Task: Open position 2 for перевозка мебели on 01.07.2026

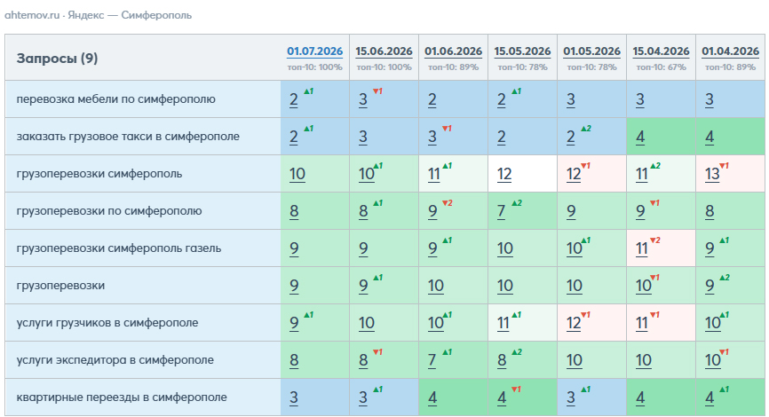Action: click(293, 99)
